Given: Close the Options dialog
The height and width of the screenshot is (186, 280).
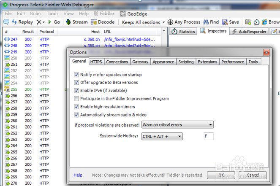Looking at the screenshot, I should pos(266,52).
